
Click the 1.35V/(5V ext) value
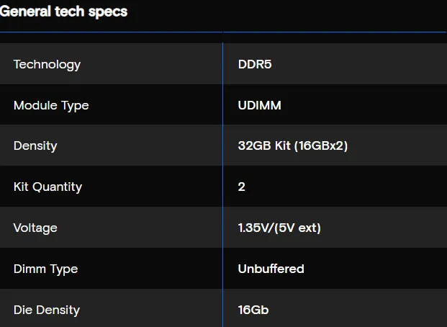[279, 228]
